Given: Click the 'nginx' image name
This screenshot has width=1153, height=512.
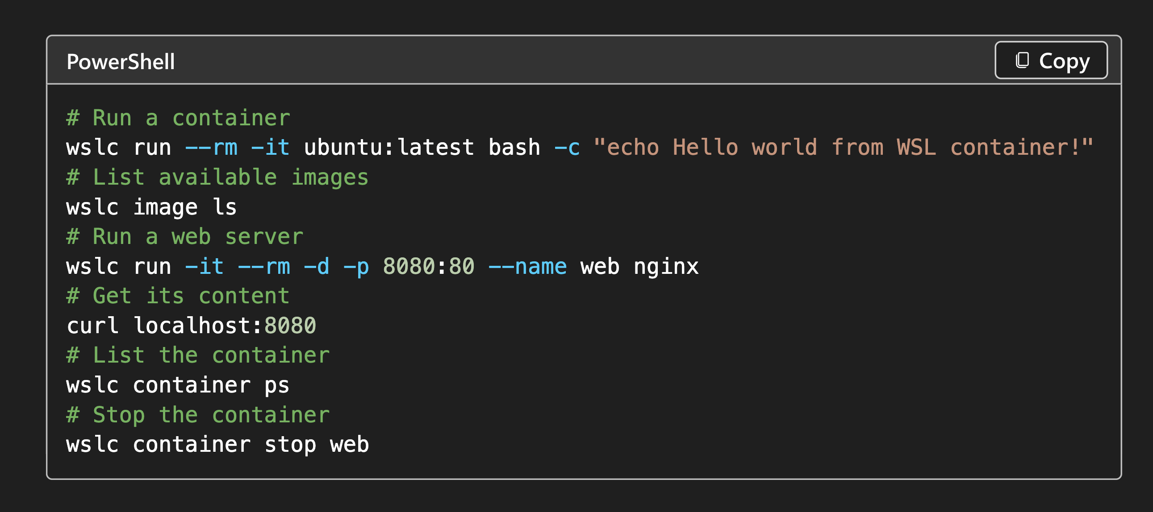Looking at the screenshot, I should coord(666,267).
